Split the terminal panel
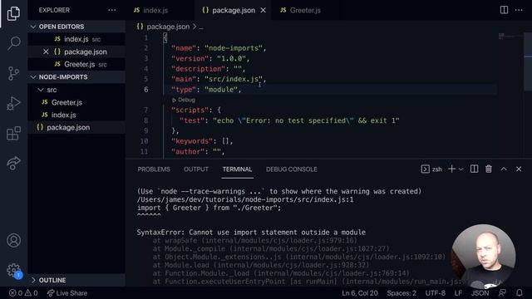 [474, 169]
